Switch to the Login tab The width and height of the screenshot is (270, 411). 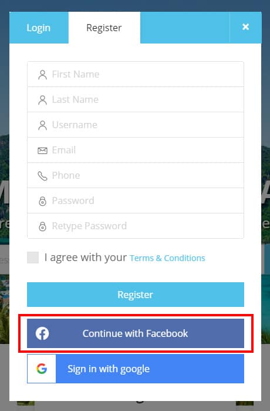[39, 28]
